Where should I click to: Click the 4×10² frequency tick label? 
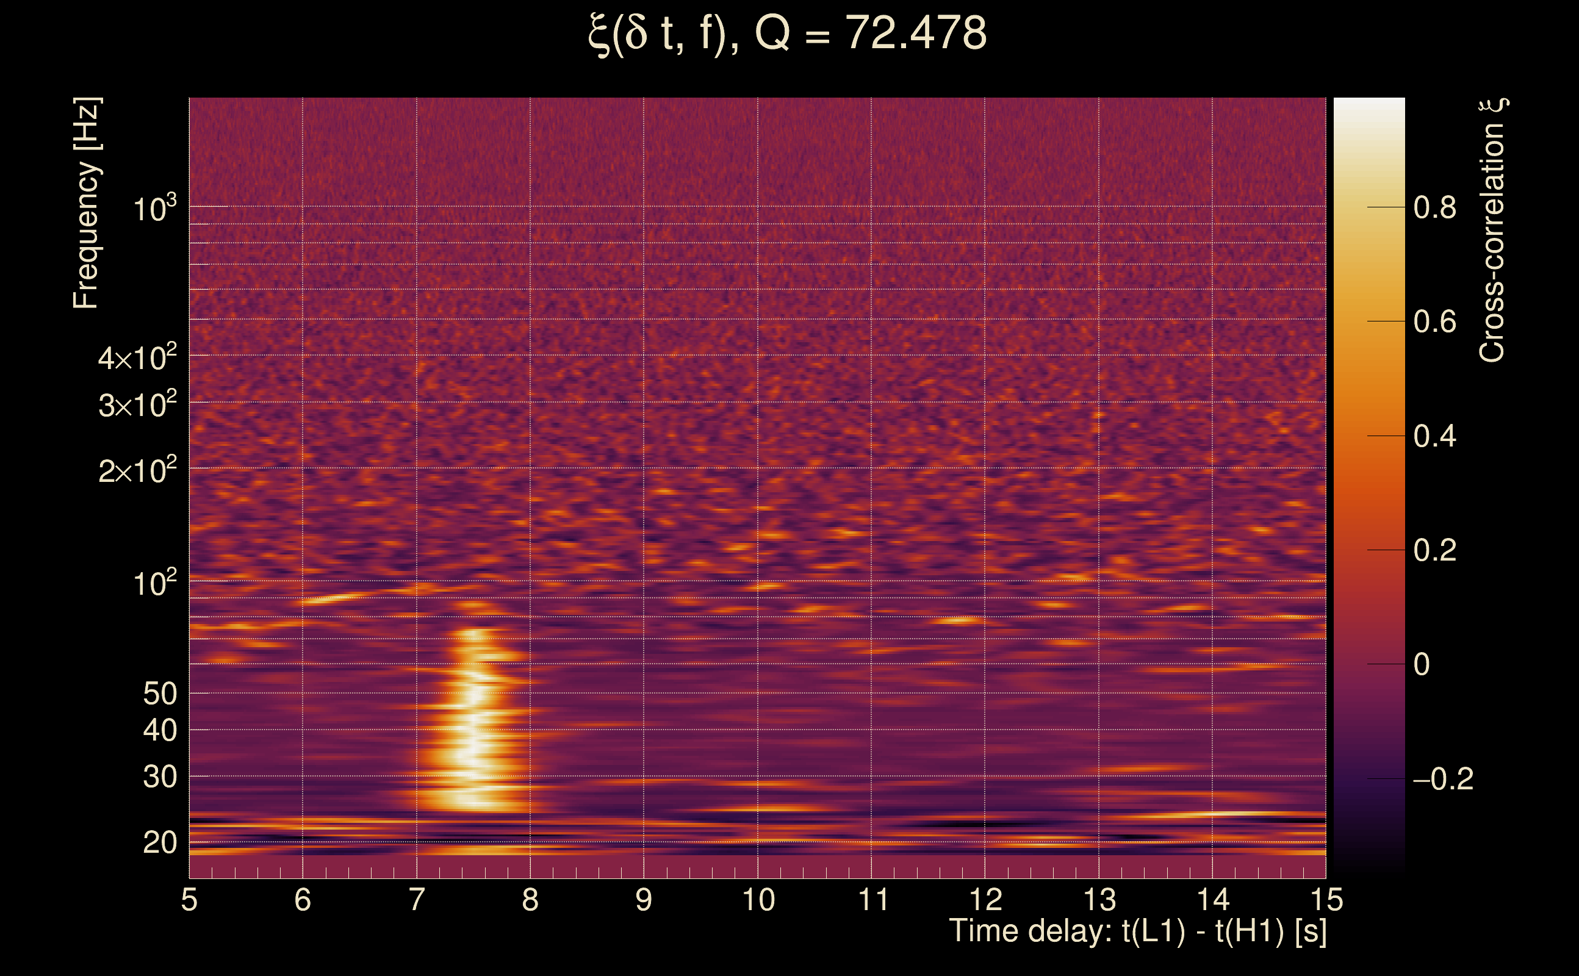tap(137, 357)
